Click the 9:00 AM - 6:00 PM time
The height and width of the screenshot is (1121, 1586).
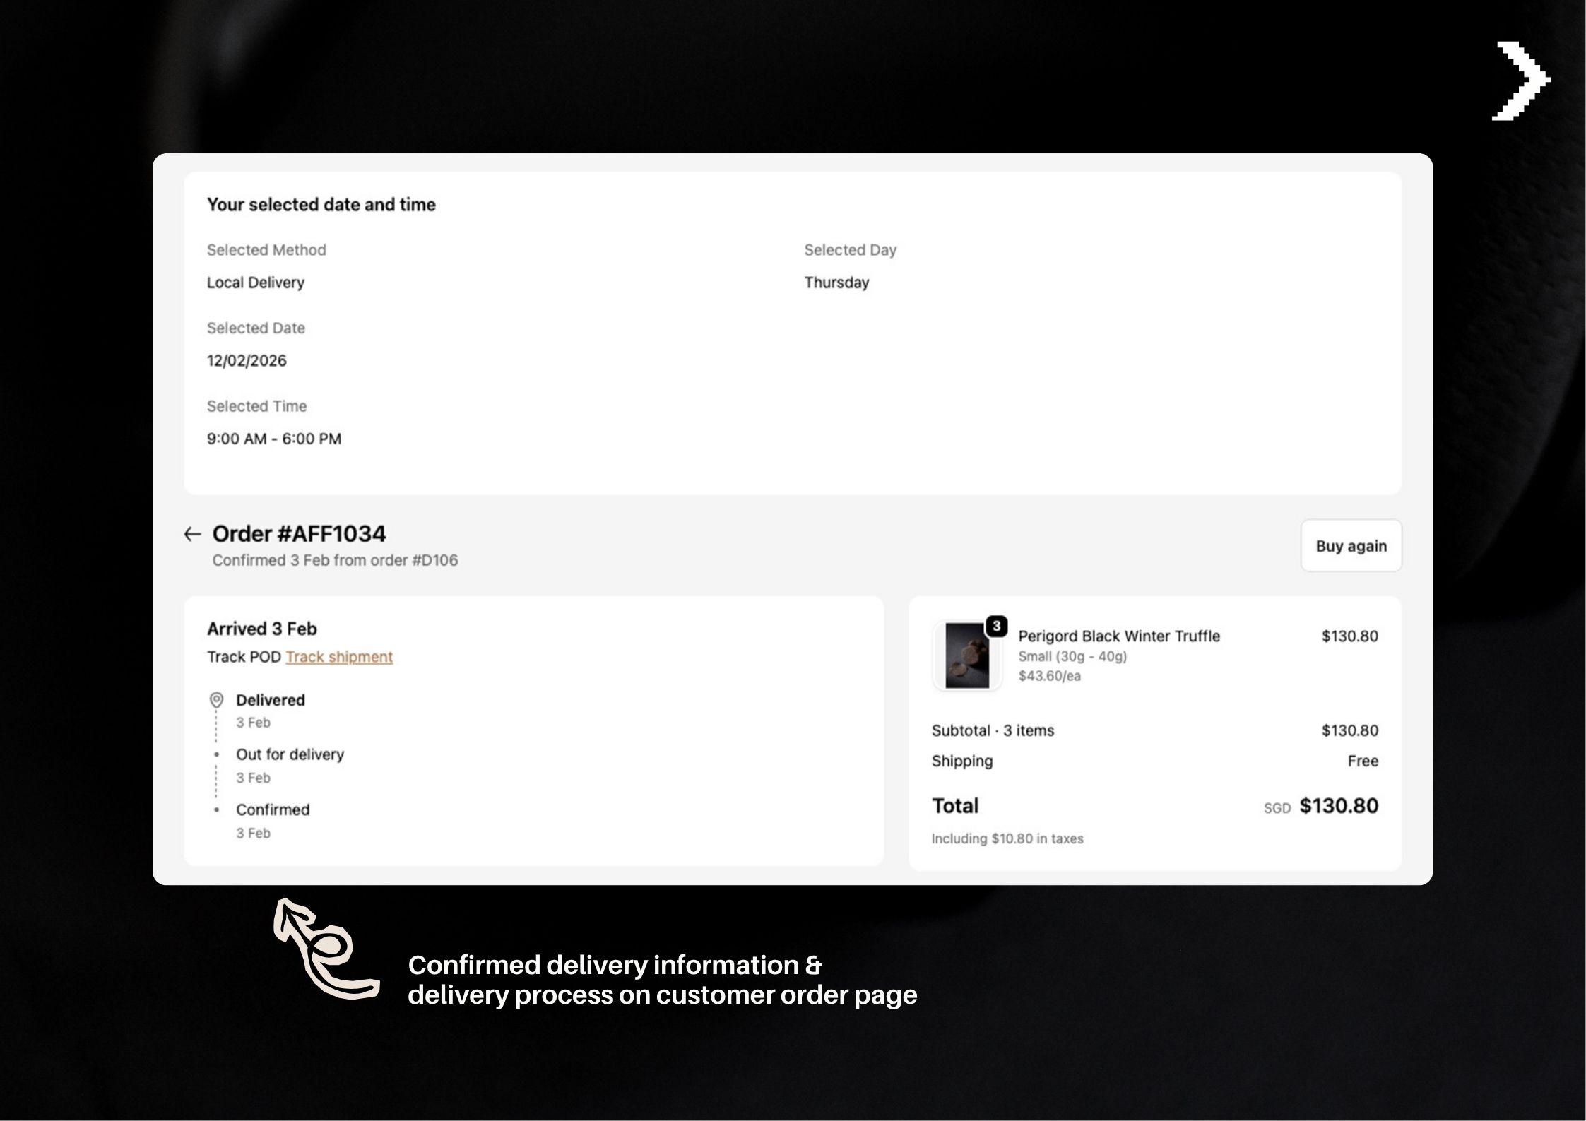273,439
